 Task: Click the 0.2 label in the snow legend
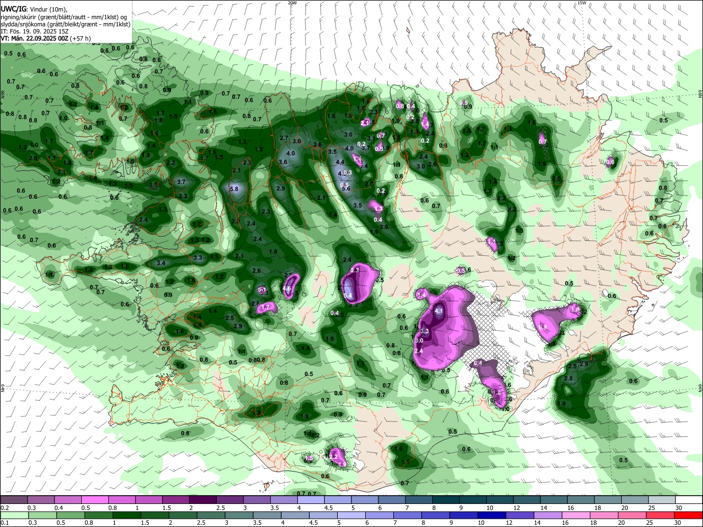tap(4, 508)
